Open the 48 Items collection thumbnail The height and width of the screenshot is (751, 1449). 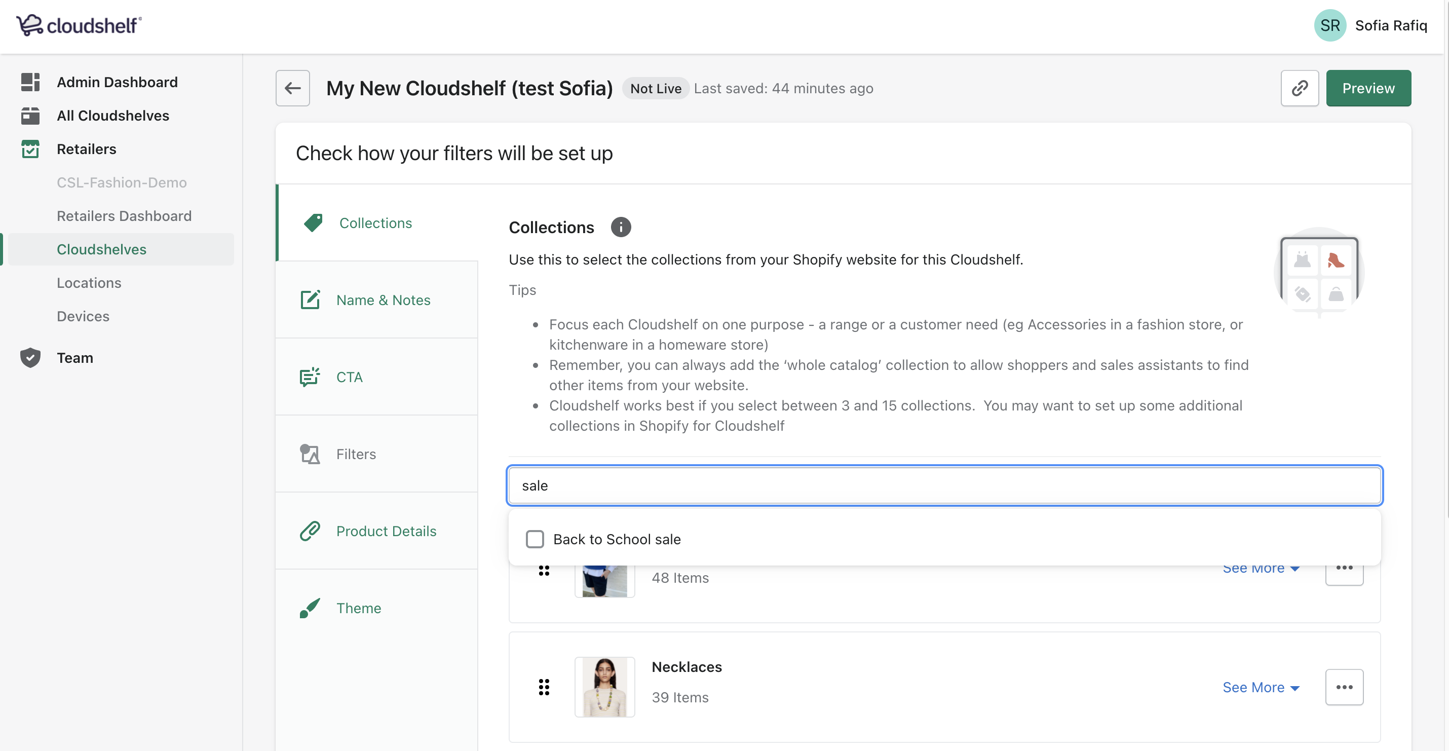605,581
